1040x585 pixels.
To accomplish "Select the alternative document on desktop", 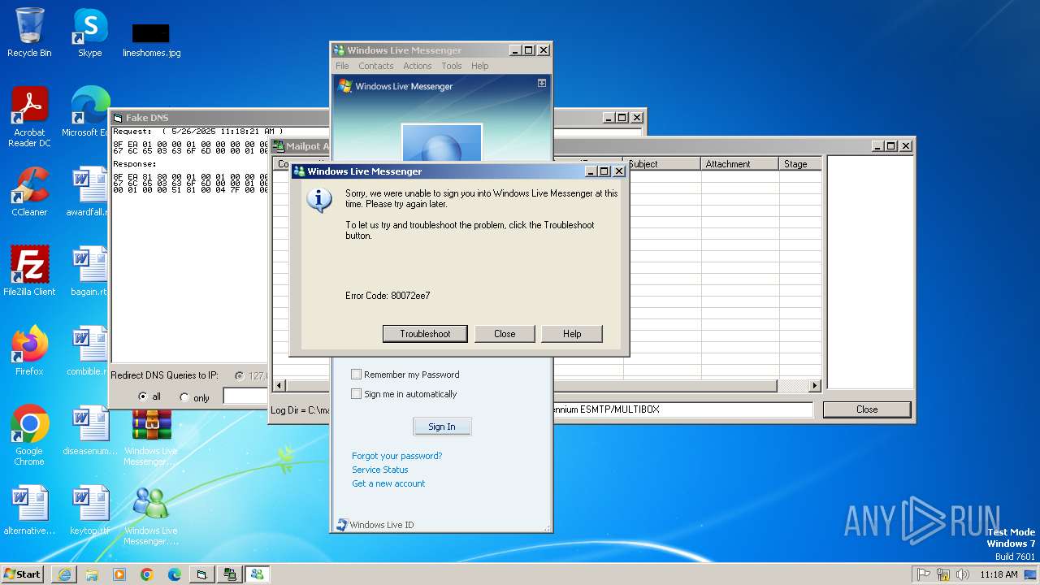I will click(29, 510).
